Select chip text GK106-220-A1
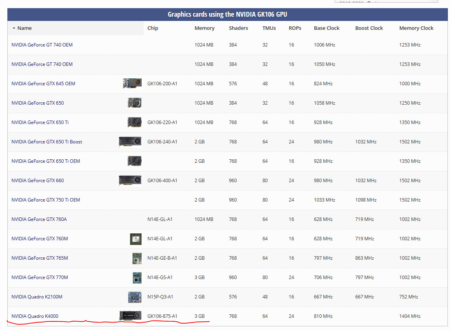Viewport: 451px width, 331px height. [x=162, y=122]
